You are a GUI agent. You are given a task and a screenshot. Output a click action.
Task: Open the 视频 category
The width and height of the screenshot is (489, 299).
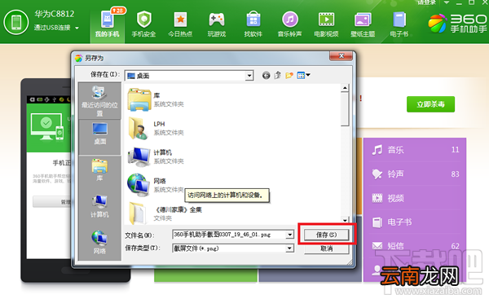(416, 198)
